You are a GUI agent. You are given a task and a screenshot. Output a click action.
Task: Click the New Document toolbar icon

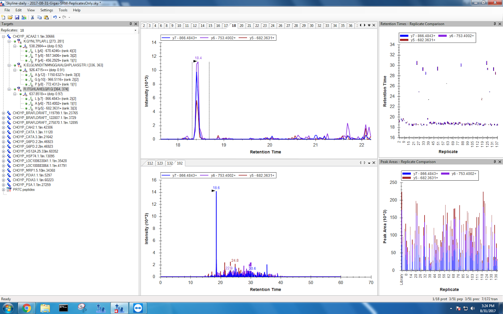(x=4, y=17)
